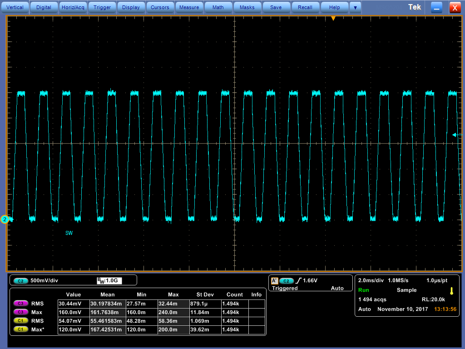Screen dimensions: 465x349
Task: Click the 1.0MS/s sample rate readout
Action: tap(398, 280)
